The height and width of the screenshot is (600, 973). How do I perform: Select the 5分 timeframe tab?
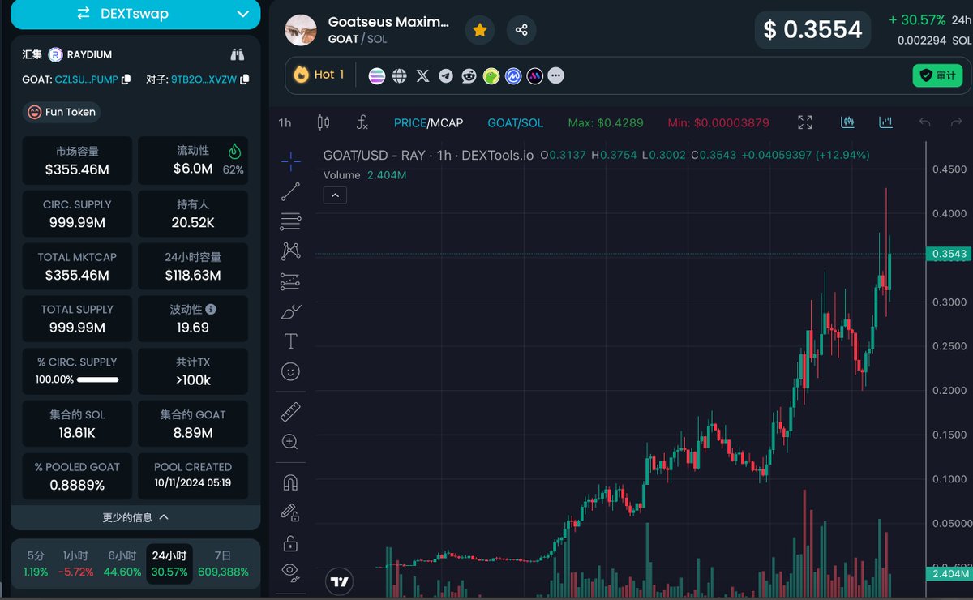click(36, 564)
